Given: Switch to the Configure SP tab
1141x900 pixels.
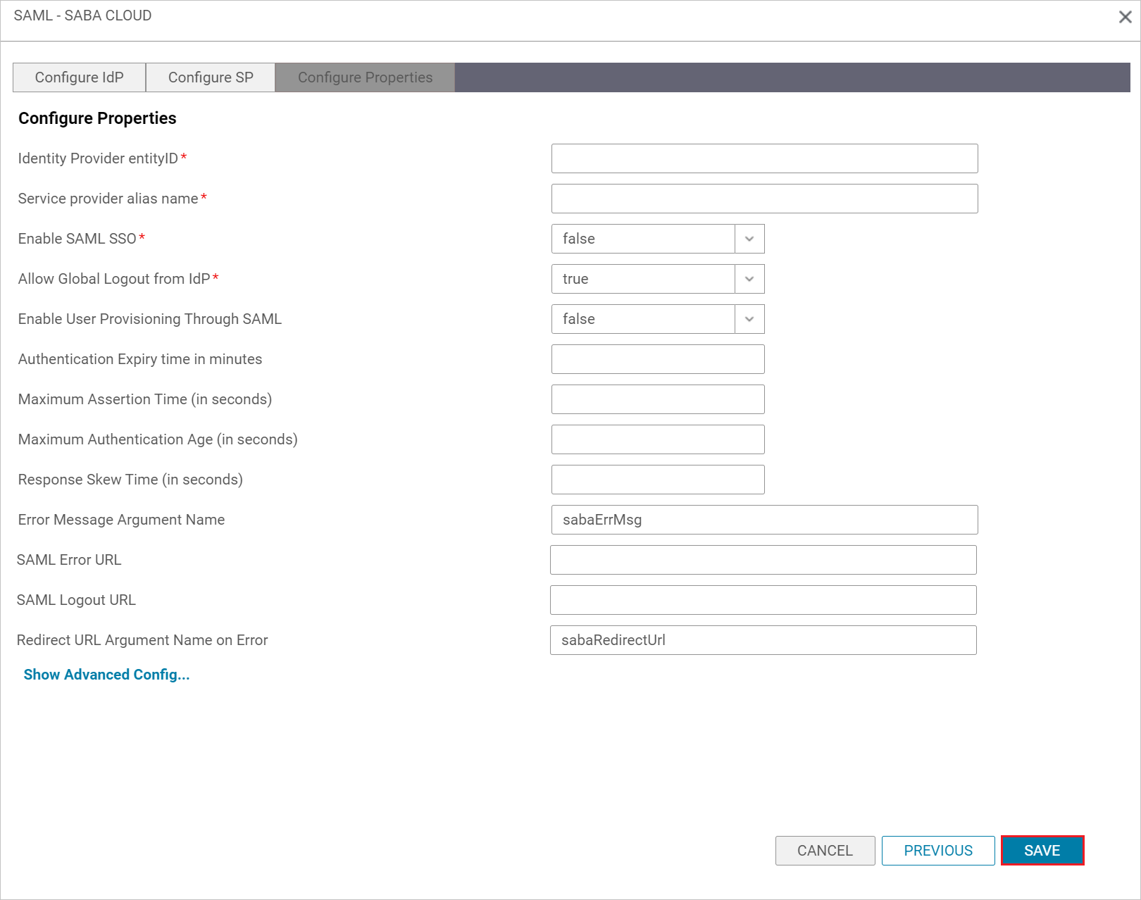Looking at the screenshot, I should [x=210, y=77].
